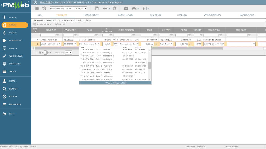Screen dimensions: 266x149
Task: Send email using envelope icon
Action: pos(126,9)
